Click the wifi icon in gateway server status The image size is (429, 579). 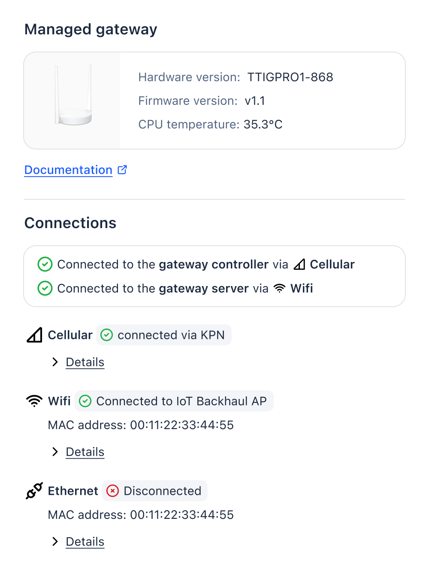click(279, 289)
